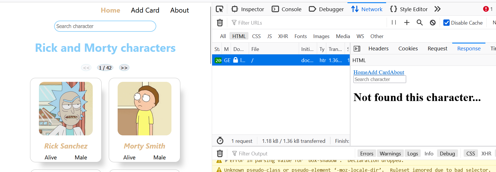Sort by File column header

(x=274, y=49)
